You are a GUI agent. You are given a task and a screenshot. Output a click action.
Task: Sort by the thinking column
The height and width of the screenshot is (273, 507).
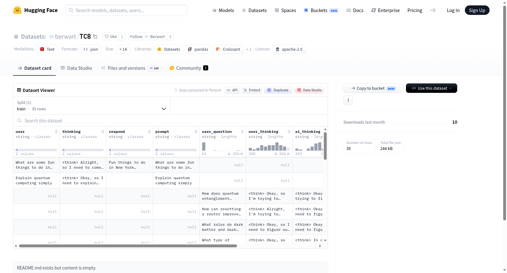tap(103, 132)
